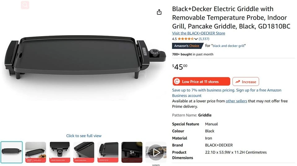Select the drip tray thumbnail image
297x166 pixels.
coord(108,152)
